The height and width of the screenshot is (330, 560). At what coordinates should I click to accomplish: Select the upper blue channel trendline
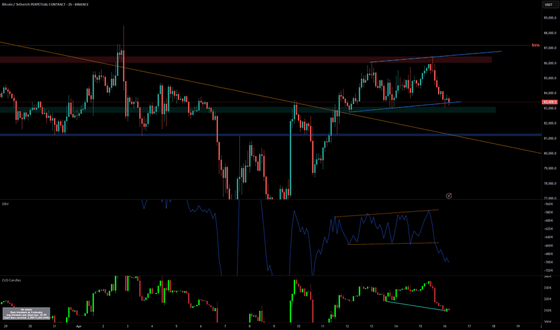436,57
